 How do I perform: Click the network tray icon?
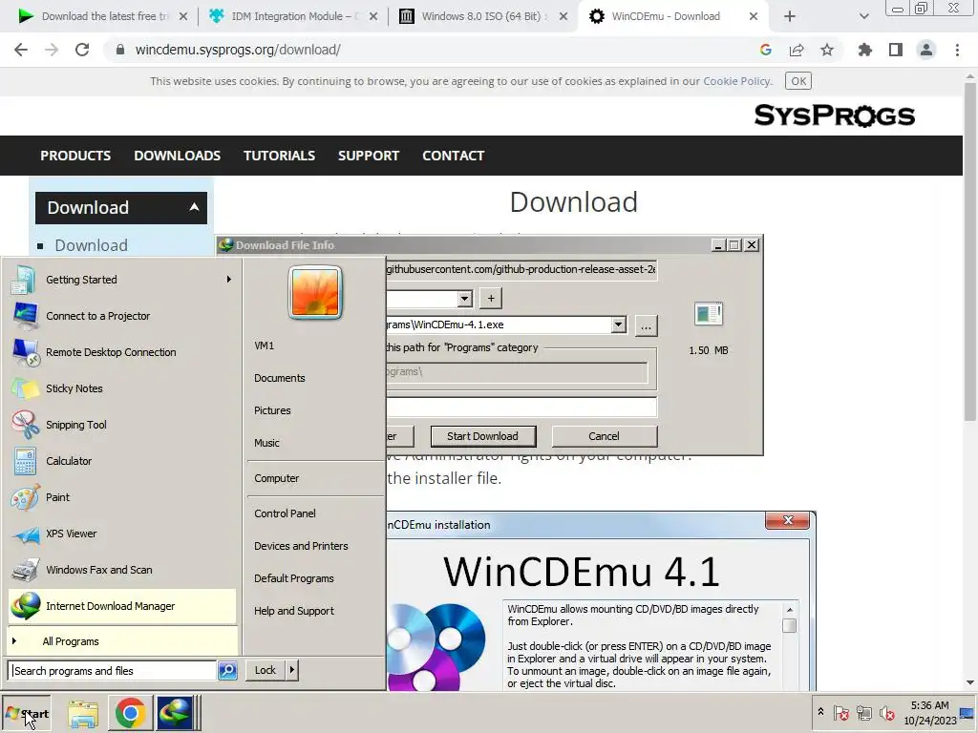[x=864, y=713]
